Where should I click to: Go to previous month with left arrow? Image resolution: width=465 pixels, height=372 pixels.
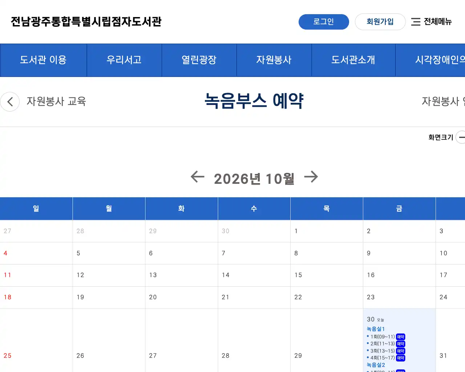tap(198, 177)
